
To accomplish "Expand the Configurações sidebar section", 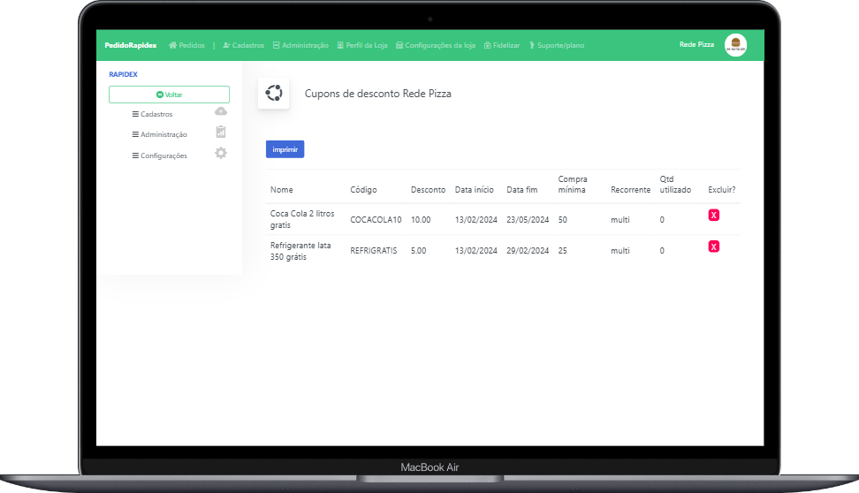I will pos(159,155).
